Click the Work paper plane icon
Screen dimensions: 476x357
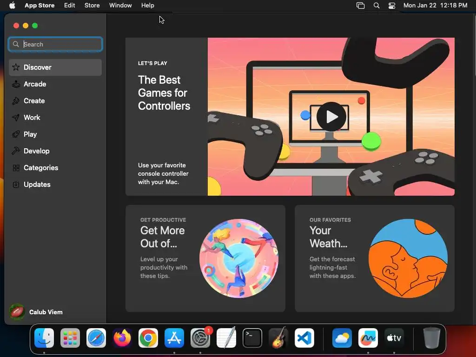(16, 118)
